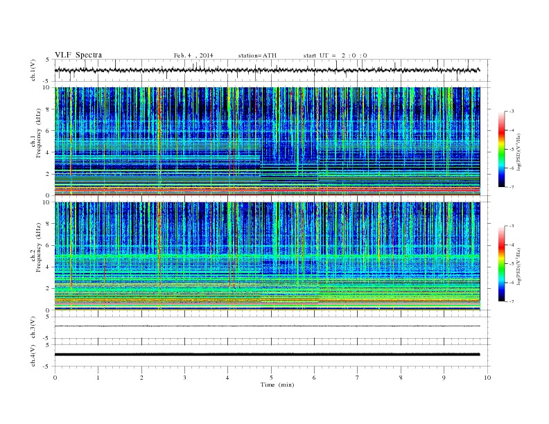
Task: Click the '-3' label on ch.1 colorbar
Action: coord(511,112)
